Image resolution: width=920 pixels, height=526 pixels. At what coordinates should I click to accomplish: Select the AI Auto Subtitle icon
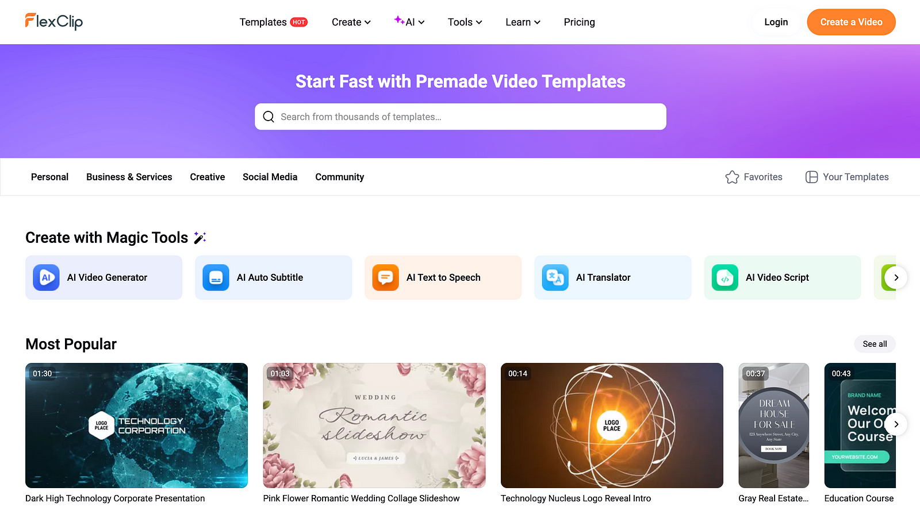[x=216, y=277]
